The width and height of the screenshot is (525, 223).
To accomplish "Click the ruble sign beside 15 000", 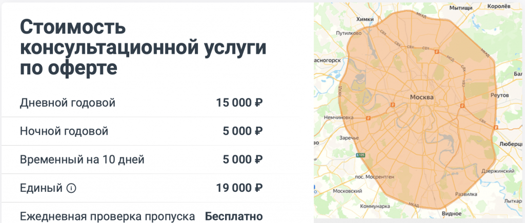I will point(258,103).
